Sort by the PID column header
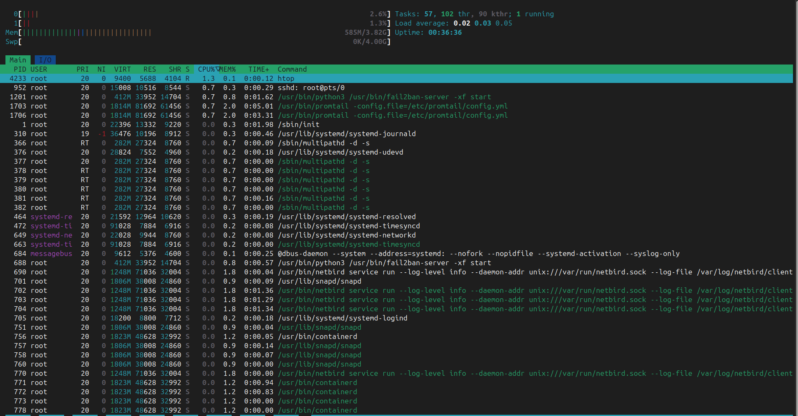Image resolution: width=798 pixels, height=416 pixels. pos(20,69)
